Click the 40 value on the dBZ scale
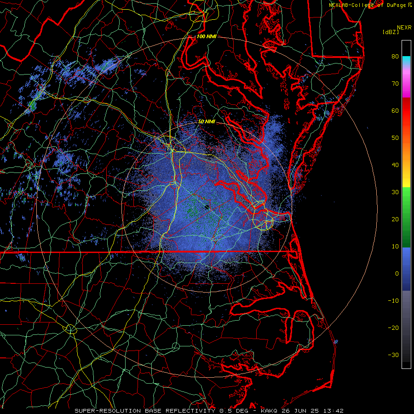414x414 pixels. coord(395,165)
